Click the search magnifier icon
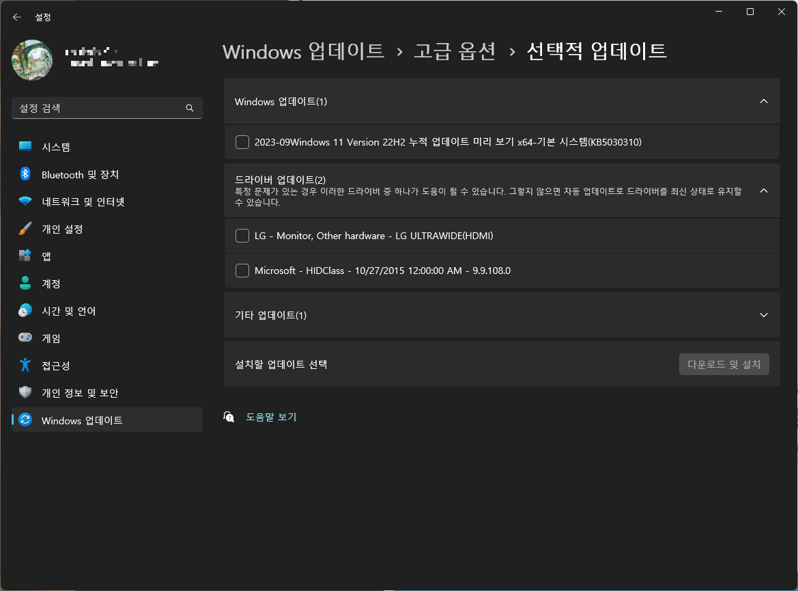The height and width of the screenshot is (591, 798). pyautogui.click(x=189, y=108)
